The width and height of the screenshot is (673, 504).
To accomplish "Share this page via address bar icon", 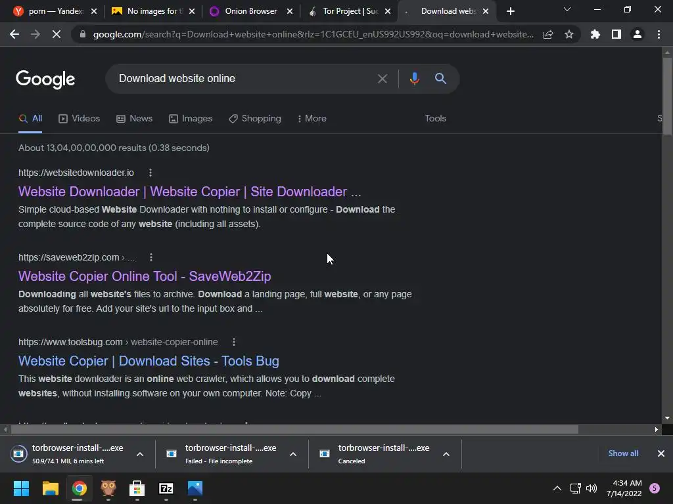I will click(x=548, y=34).
